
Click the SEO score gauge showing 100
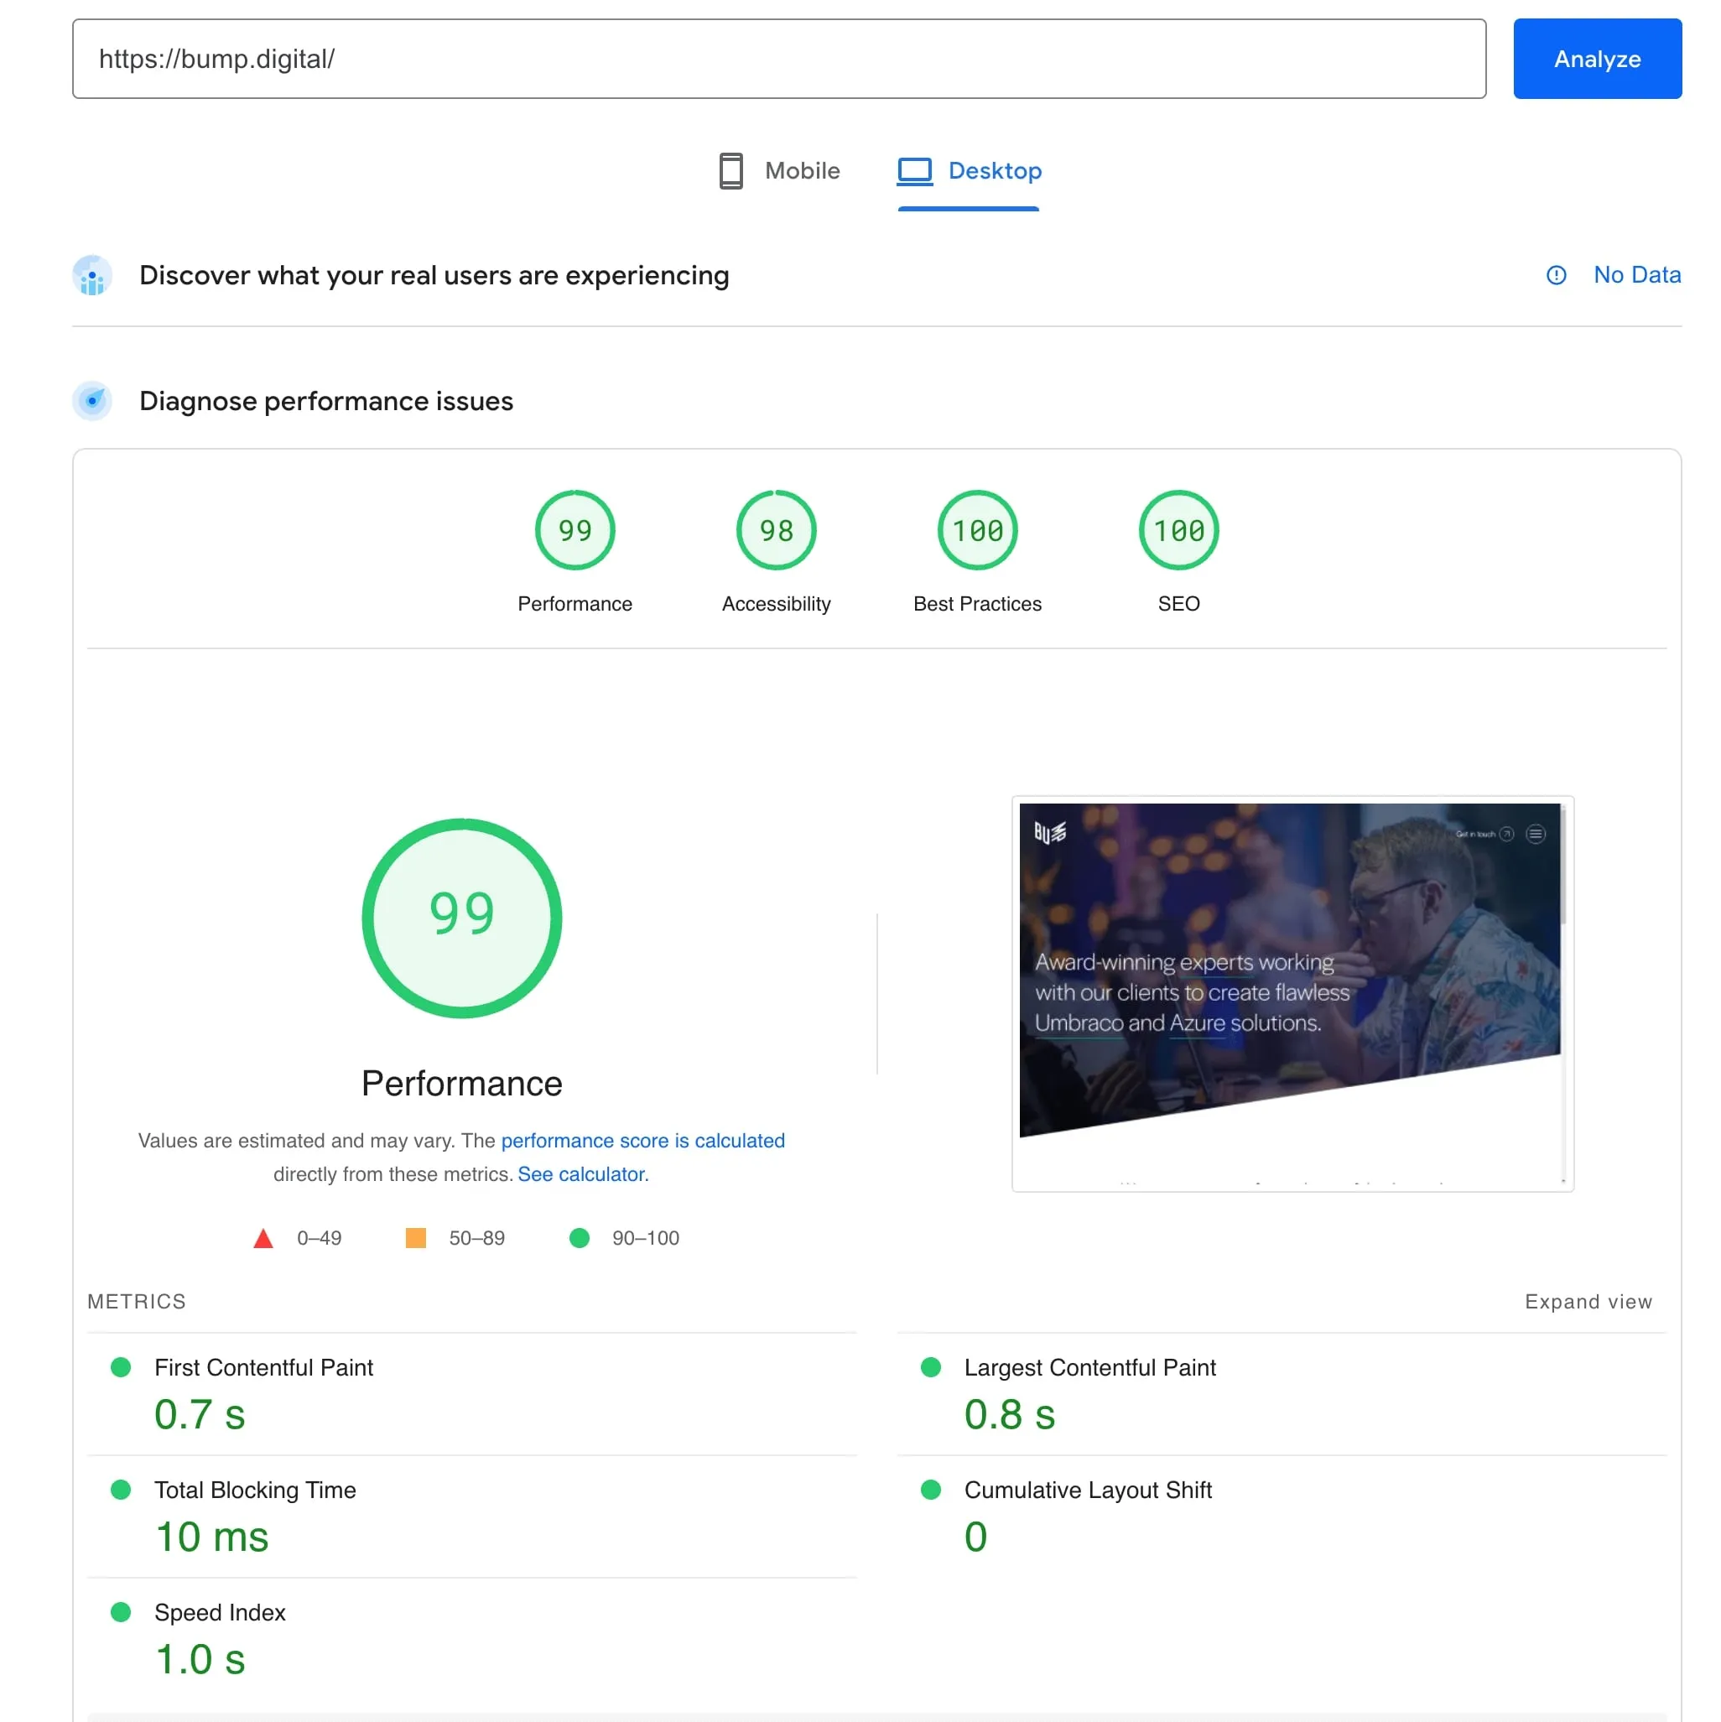tap(1178, 529)
